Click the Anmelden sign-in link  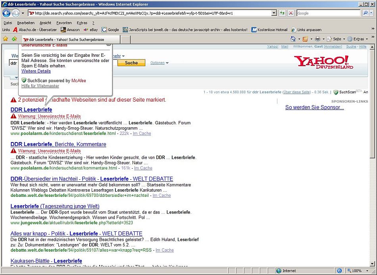pos(333,47)
